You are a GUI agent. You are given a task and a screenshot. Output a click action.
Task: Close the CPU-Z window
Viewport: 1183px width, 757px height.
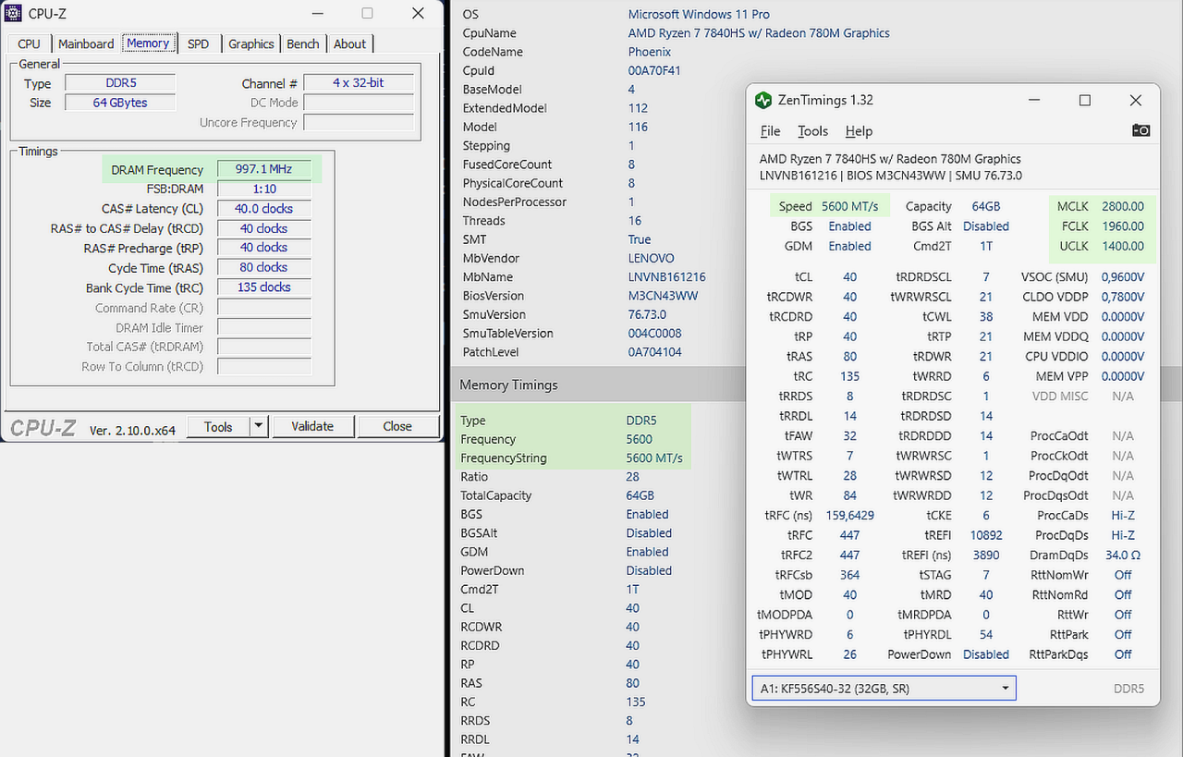pos(417,14)
